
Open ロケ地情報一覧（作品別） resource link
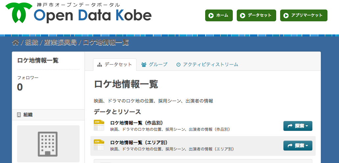(x=136, y=123)
